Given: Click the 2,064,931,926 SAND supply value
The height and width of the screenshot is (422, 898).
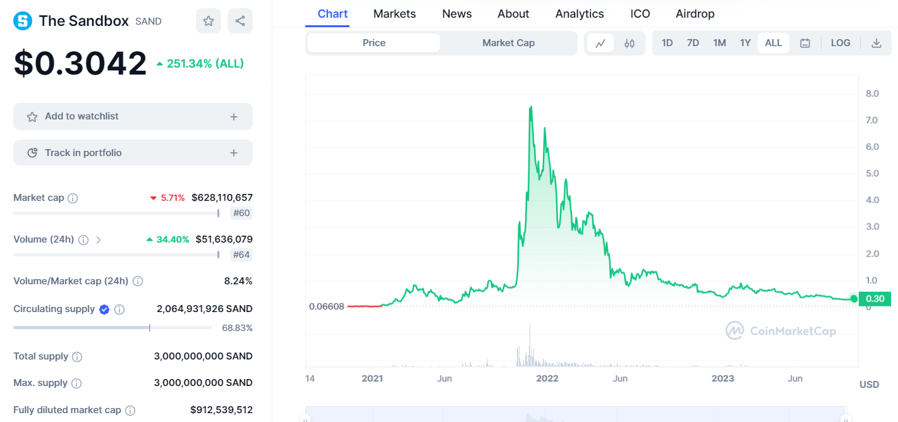Looking at the screenshot, I should pos(204,310).
